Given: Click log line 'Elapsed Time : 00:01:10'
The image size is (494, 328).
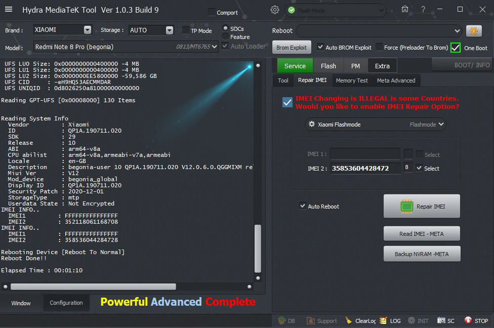Looking at the screenshot, I should click(42, 270).
